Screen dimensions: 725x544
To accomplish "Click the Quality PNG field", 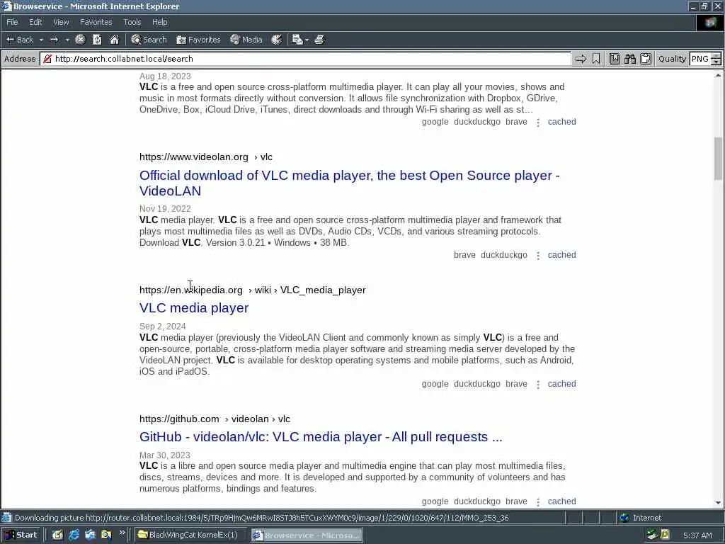I will [x=700, y=59].
